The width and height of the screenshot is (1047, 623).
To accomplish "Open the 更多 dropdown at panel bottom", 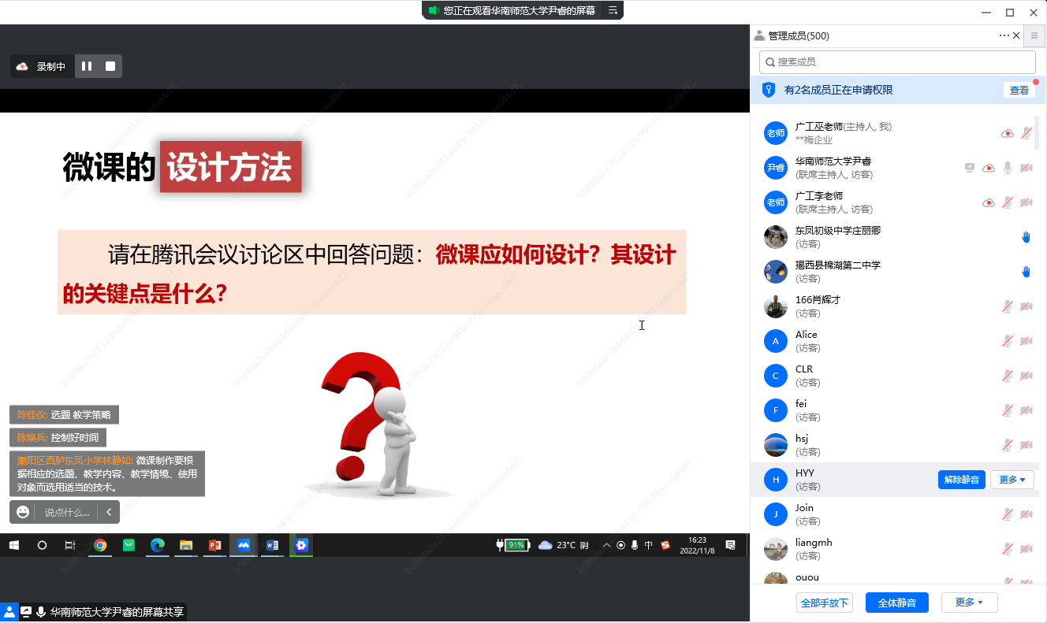I will click(x=969, y=603).
